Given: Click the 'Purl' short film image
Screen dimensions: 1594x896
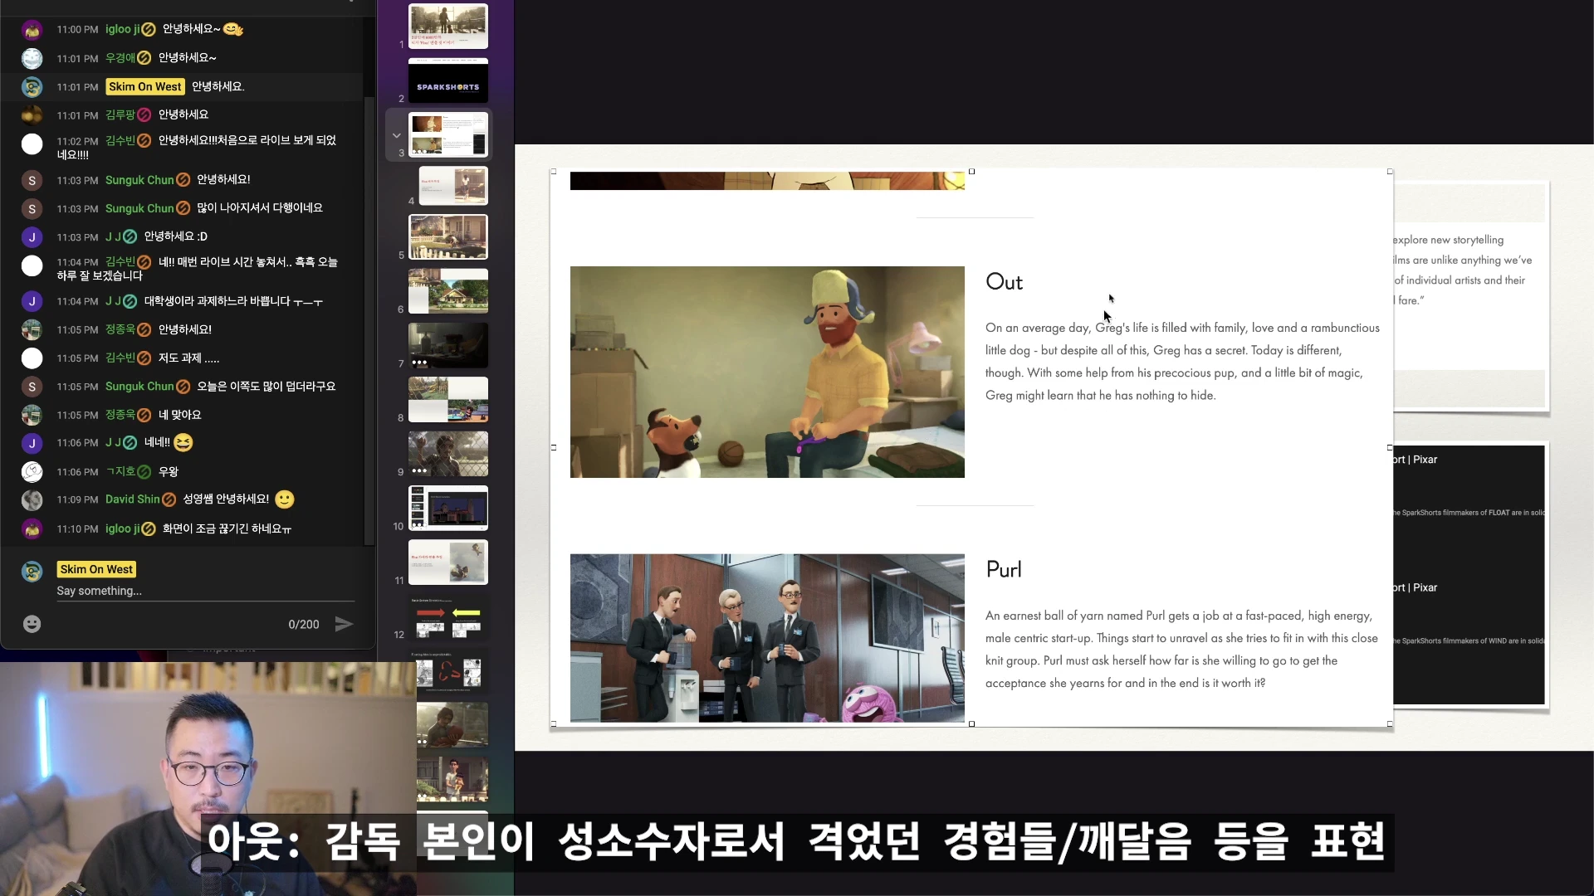Looking at the screenshot, I should (x=767, y=638).
